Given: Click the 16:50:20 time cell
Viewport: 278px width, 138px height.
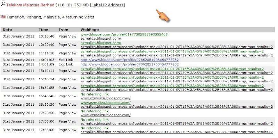Looking at the screenshot, I should pos(47,105).
